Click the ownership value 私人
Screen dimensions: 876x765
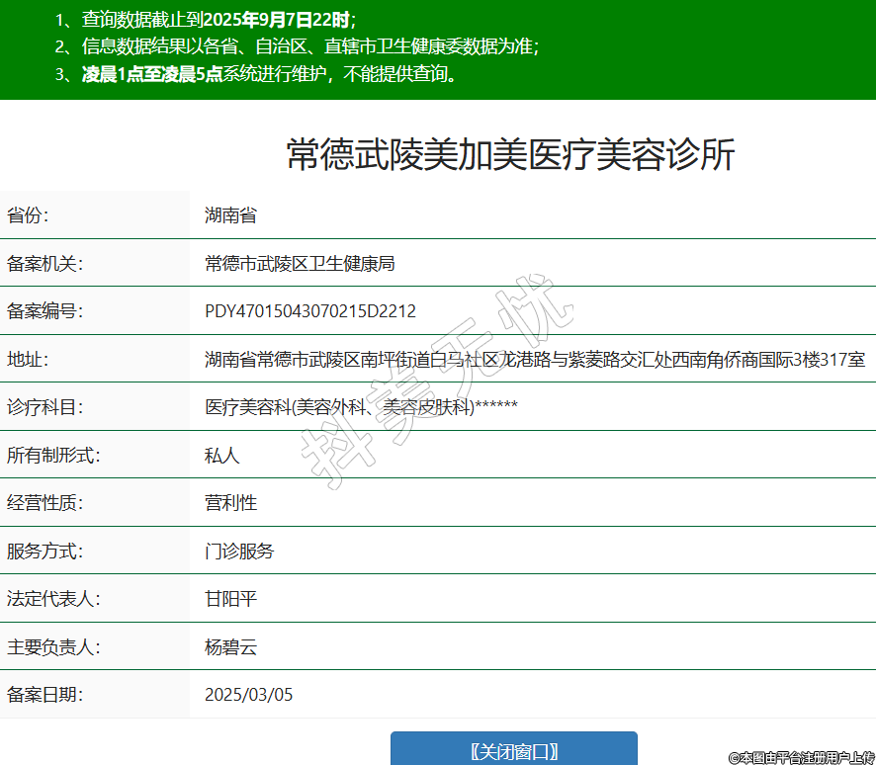click(221, 456)
